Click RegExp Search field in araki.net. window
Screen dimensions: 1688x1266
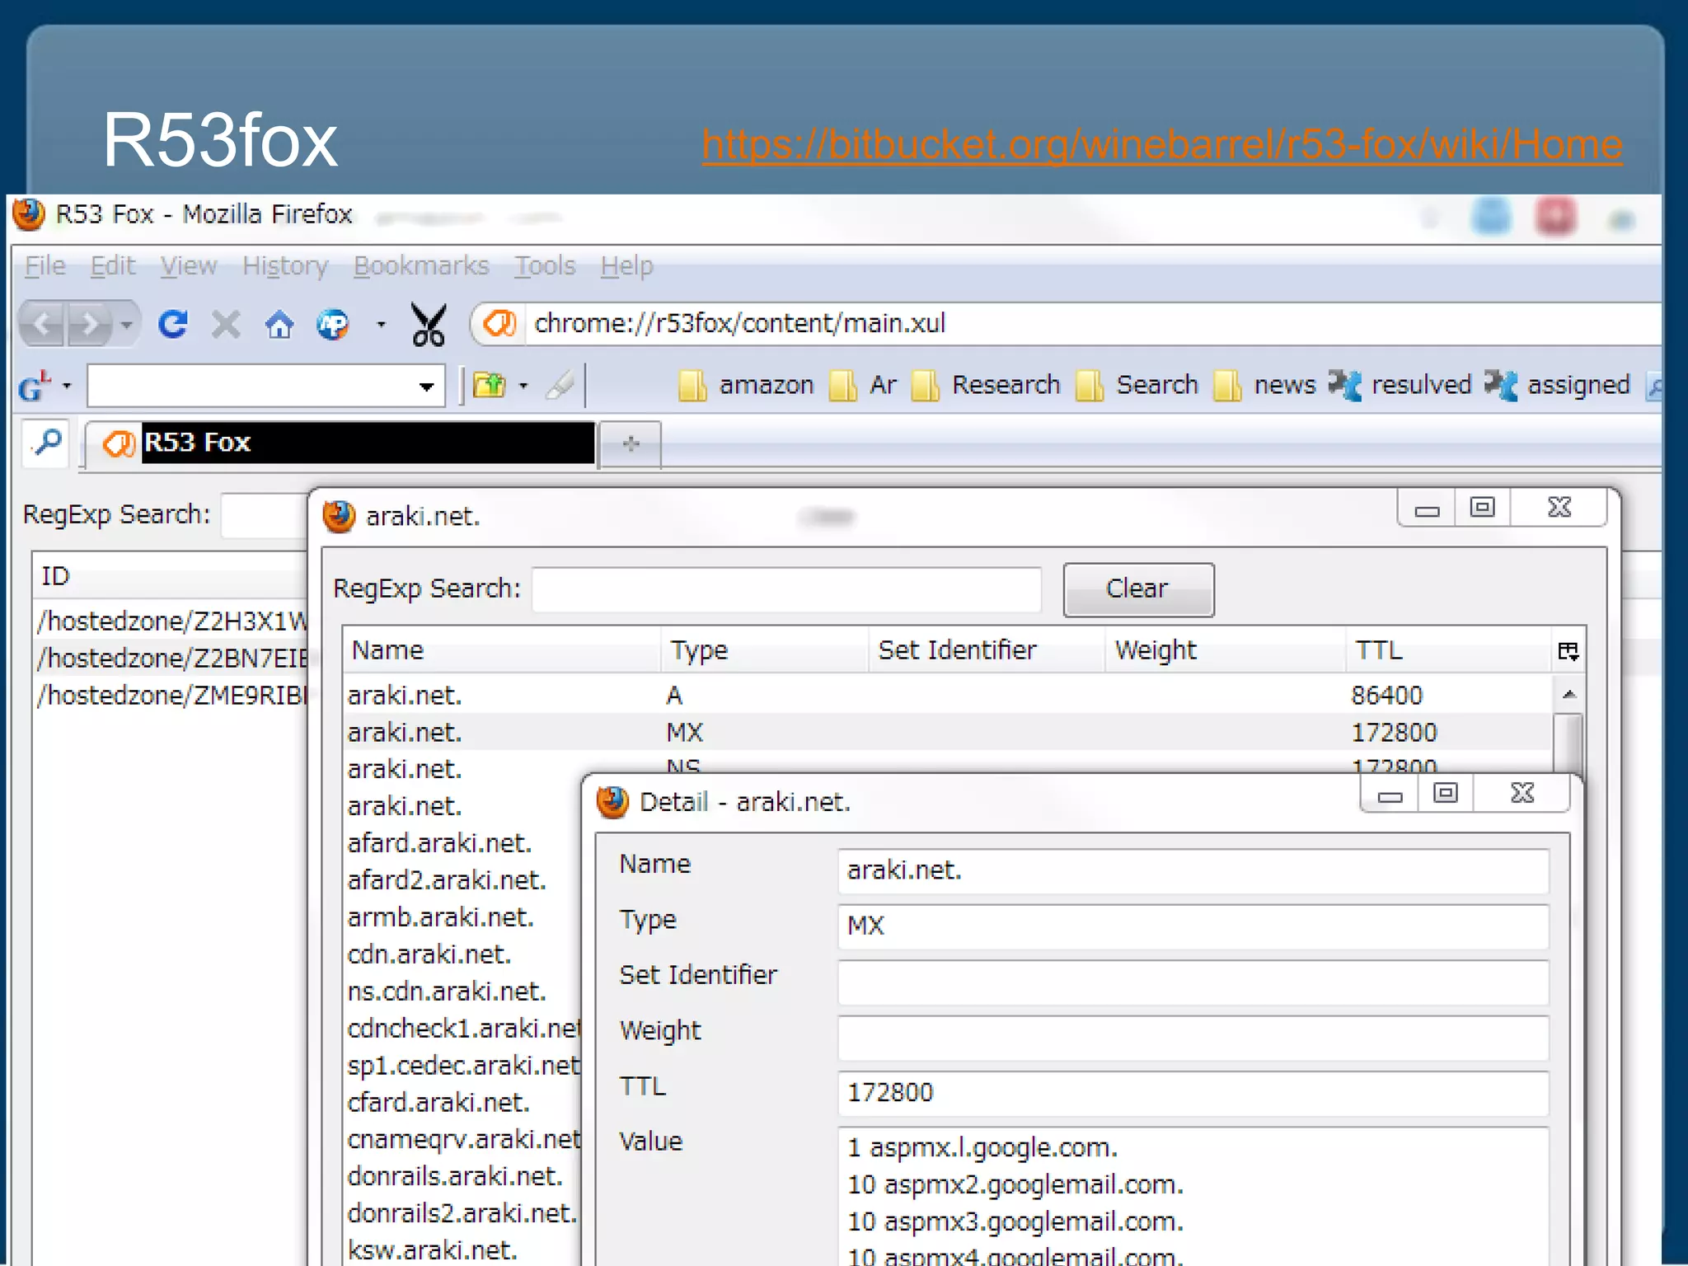(x=786, y=589)
